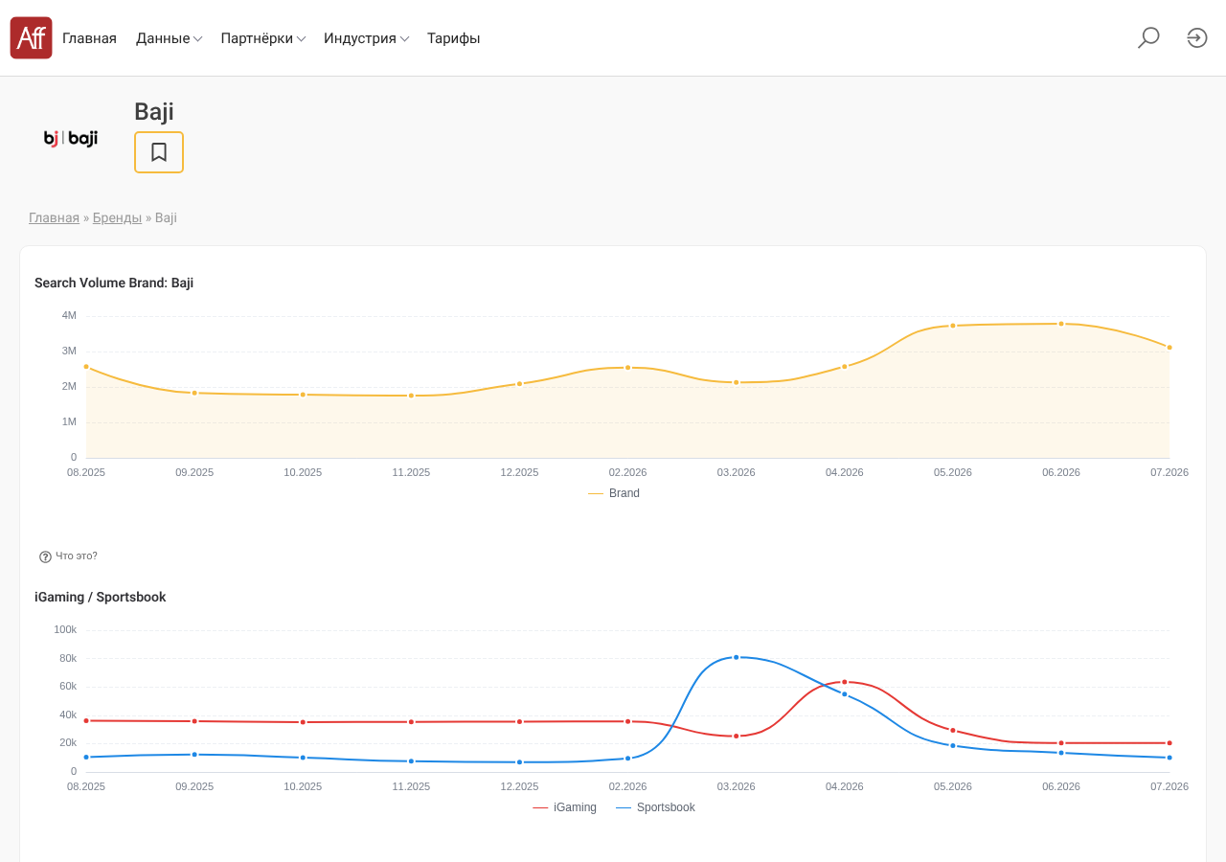Screen dimensions: 1226x862
Task: Select Brand data point for 07.2026
Action: (x=1169, y=348)
